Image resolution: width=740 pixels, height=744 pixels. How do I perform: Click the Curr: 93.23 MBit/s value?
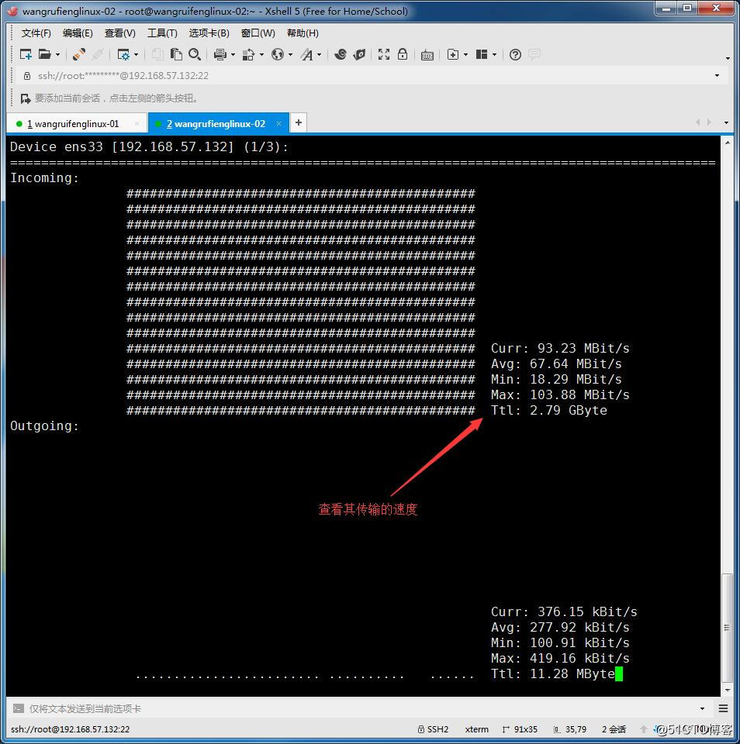pos(561,348)
